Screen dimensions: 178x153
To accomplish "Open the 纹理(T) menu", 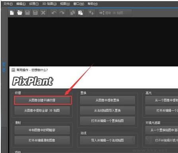I will click(x=34, y=4).
